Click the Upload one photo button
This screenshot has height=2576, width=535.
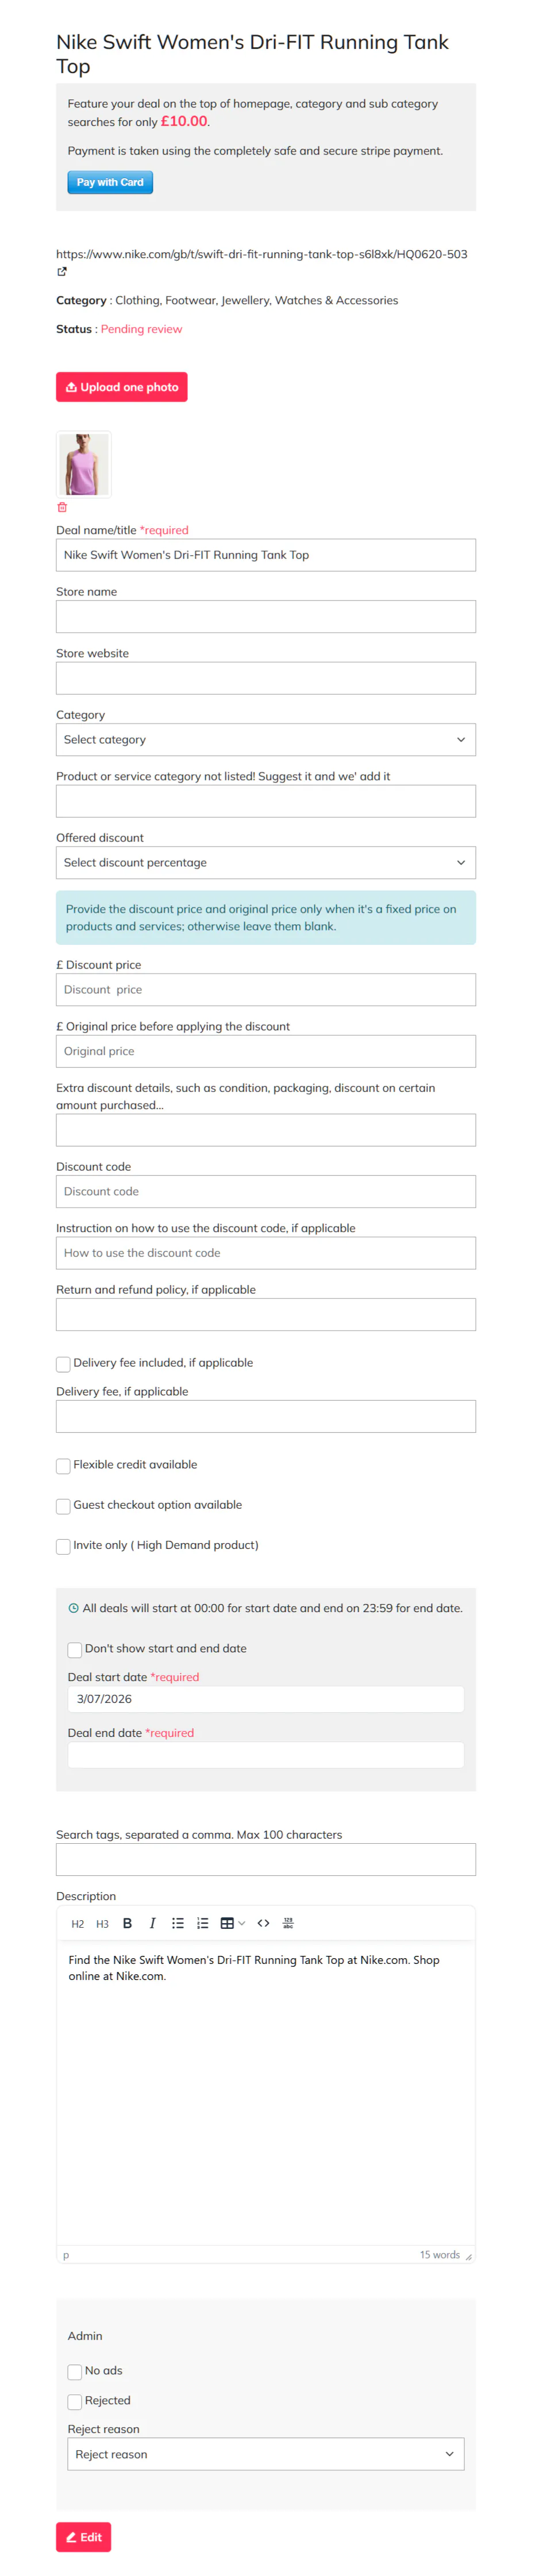pos(122,387)
